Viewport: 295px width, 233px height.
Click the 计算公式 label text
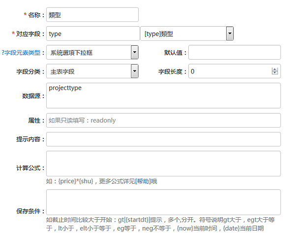[28, 168]
